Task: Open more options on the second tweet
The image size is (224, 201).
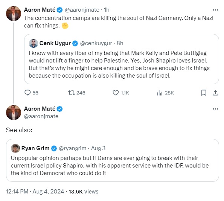Action: (x=215, y=109)
